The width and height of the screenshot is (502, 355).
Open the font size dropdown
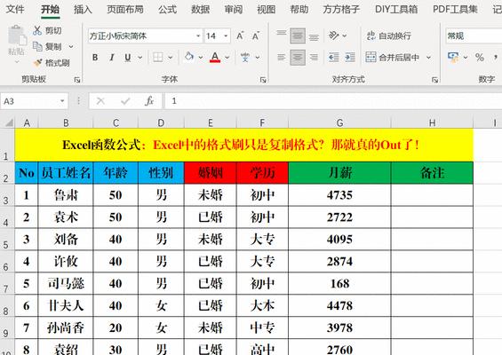click(x=226, y=35)
